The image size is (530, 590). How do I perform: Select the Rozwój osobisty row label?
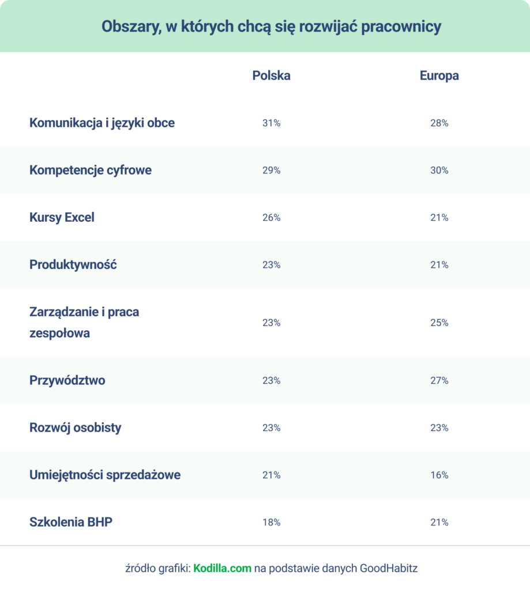point(76,428)
